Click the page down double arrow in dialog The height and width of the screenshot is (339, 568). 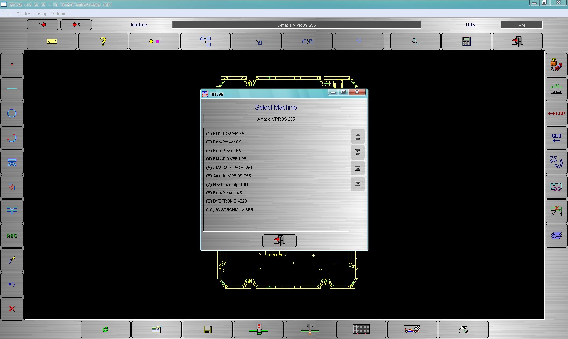pyautogui.click(x=358, y=153)
